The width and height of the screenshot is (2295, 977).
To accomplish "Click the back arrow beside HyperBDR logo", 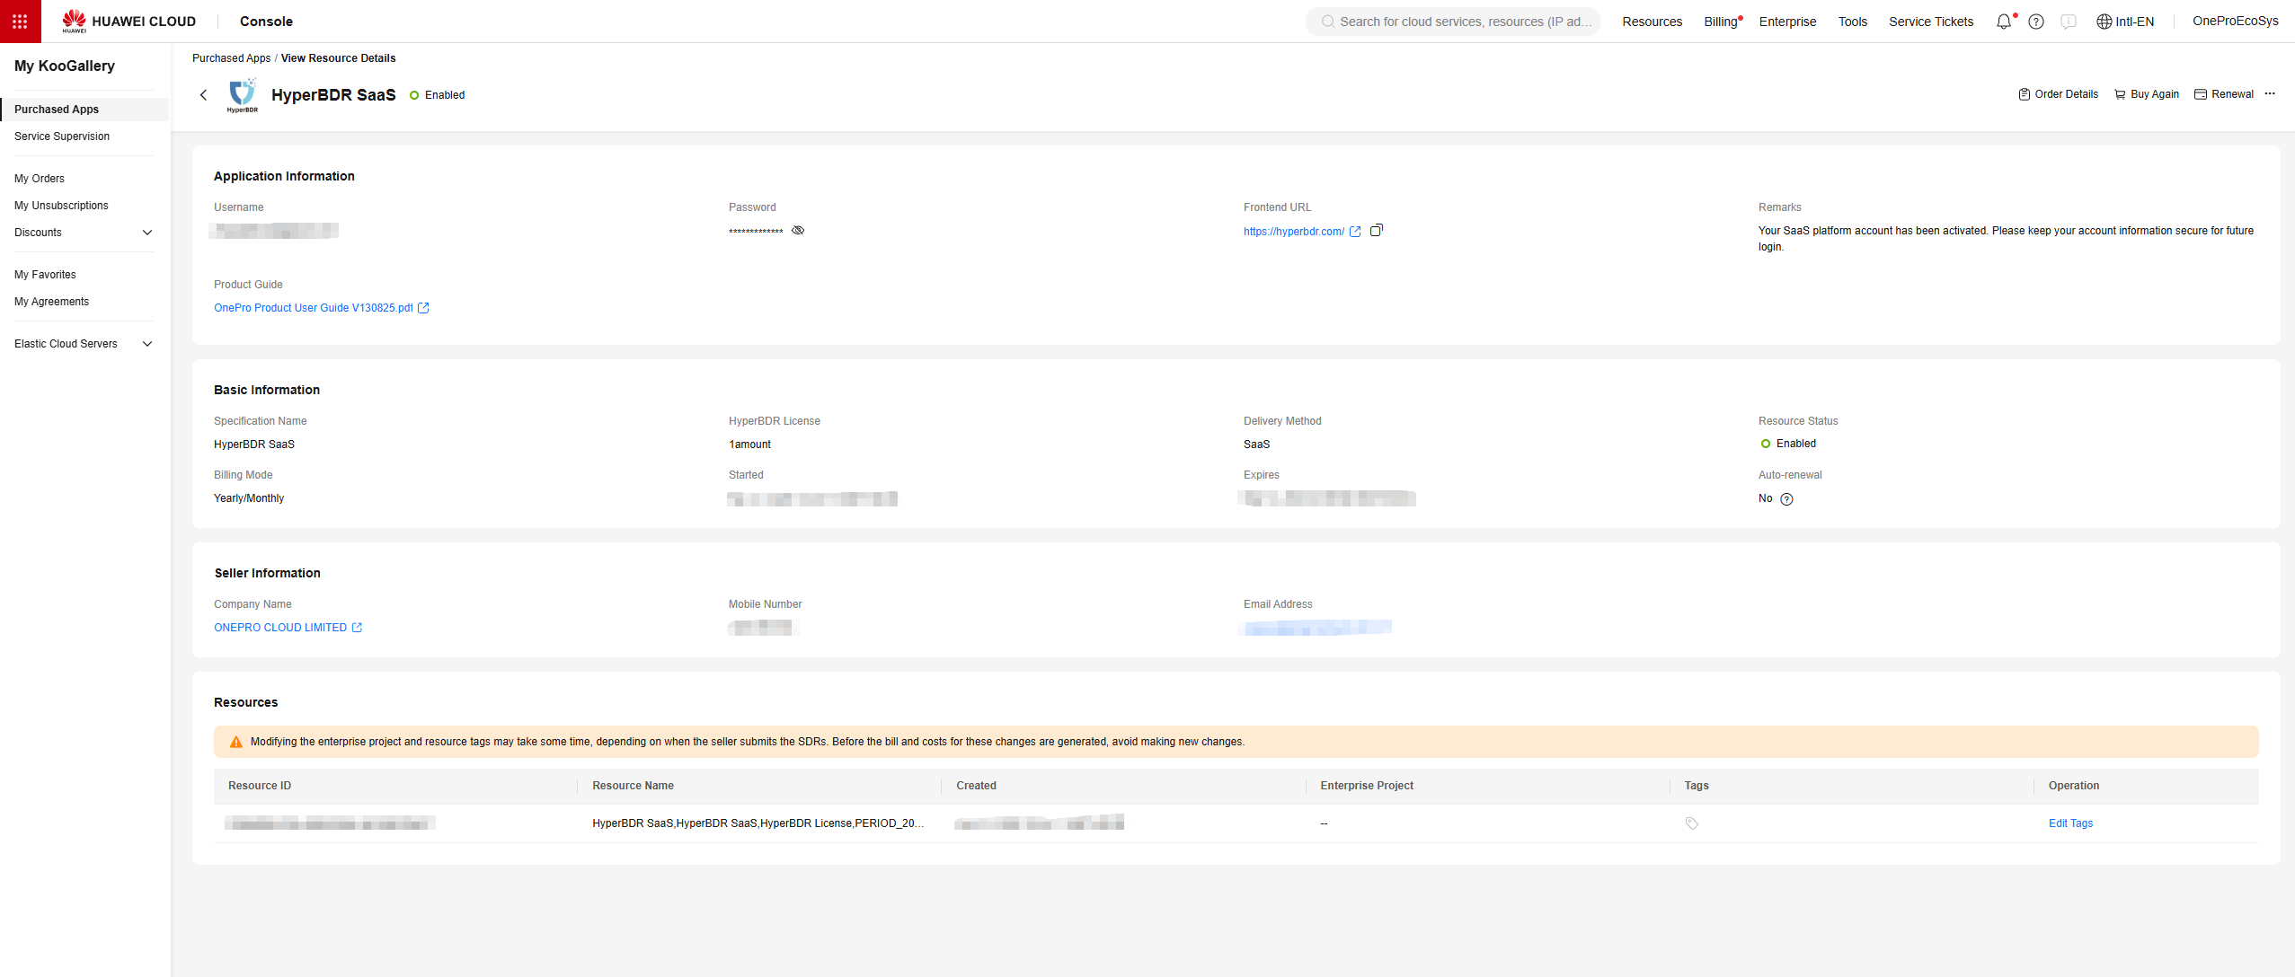I will [x=203, y=95].
